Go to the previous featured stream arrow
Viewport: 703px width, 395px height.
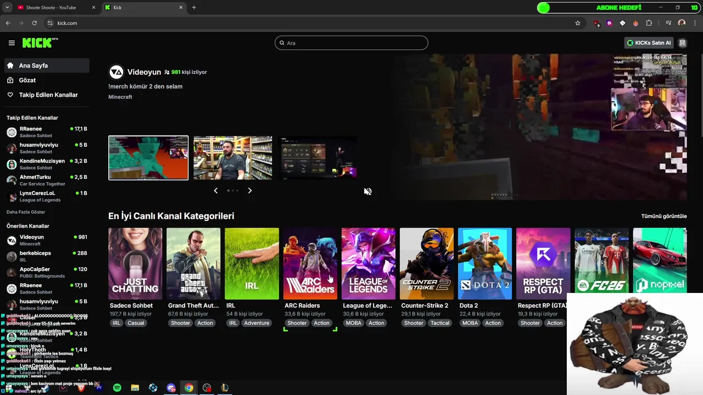[x=215, y=190]
